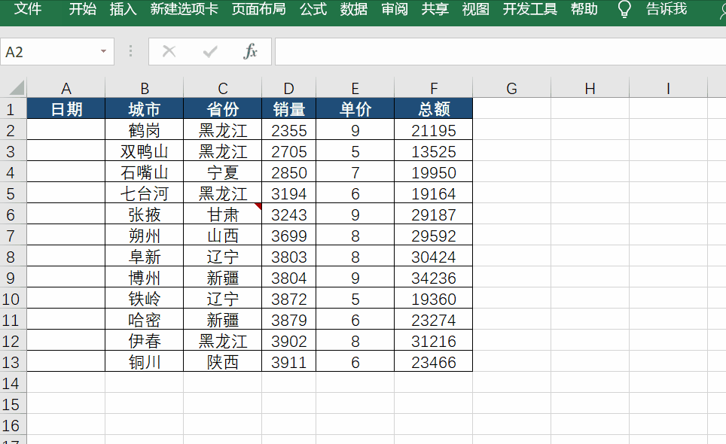Viewport: 726px width, 444px height.
Task: Click the Insert Function fx icon
Action: (x=250, y=51)
